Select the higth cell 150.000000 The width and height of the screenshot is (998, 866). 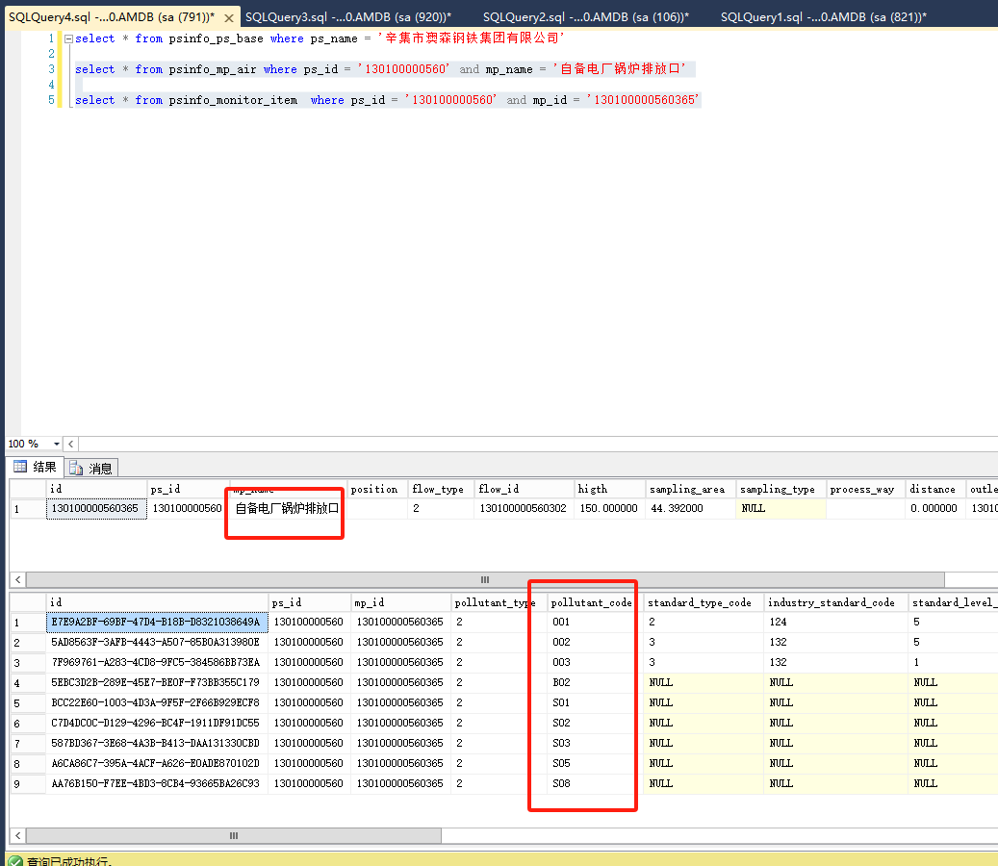coord(609,508)
